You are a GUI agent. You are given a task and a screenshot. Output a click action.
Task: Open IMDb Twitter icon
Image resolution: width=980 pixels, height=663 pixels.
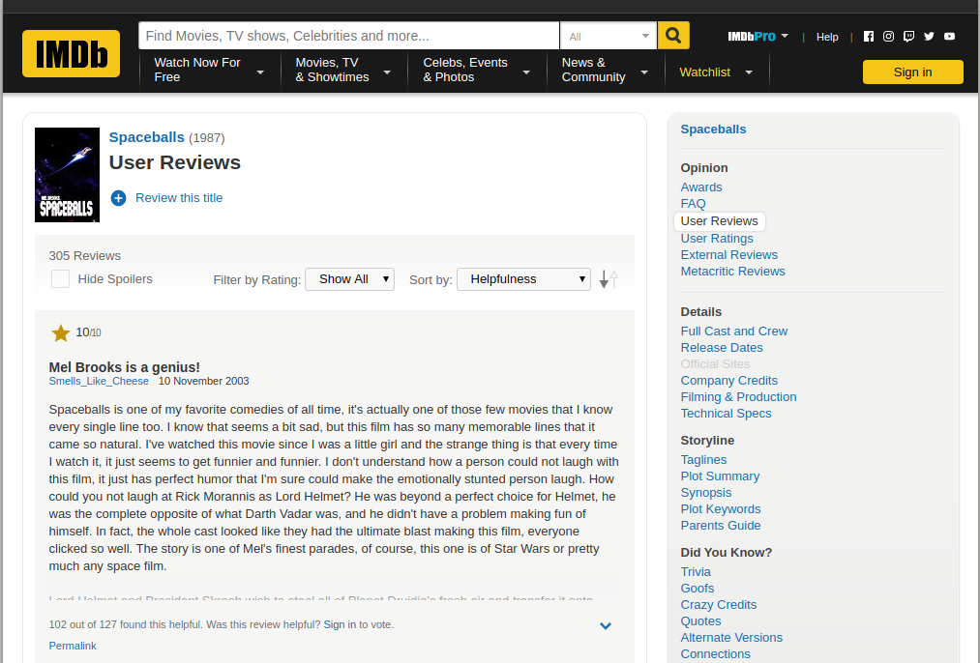tap(929, 36)
